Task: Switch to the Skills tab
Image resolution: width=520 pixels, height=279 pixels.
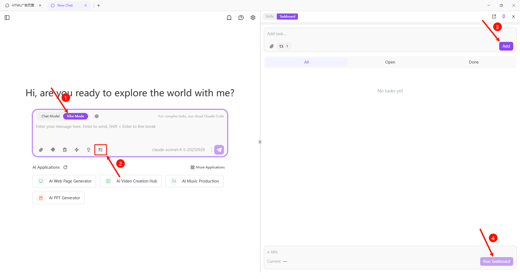Action: [x=269, y=16]
